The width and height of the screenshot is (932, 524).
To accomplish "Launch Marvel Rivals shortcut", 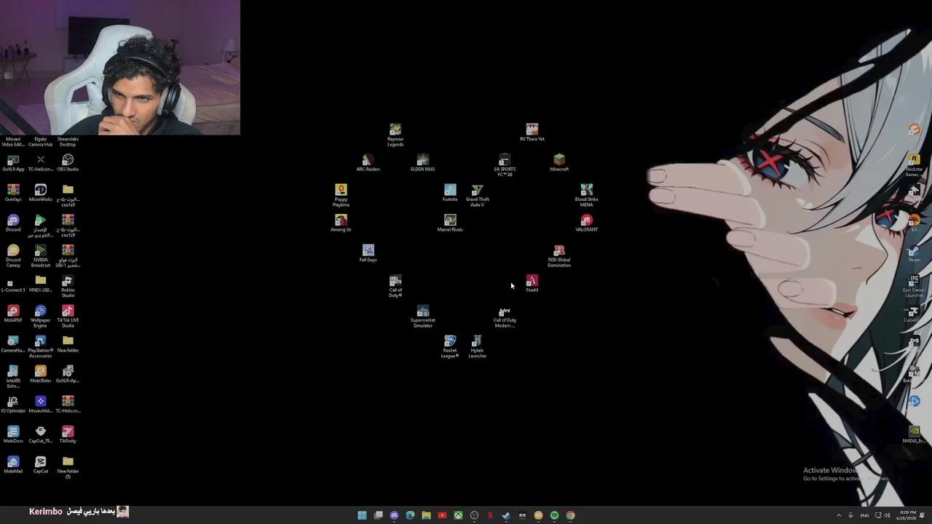I will [x=450, y=223].
